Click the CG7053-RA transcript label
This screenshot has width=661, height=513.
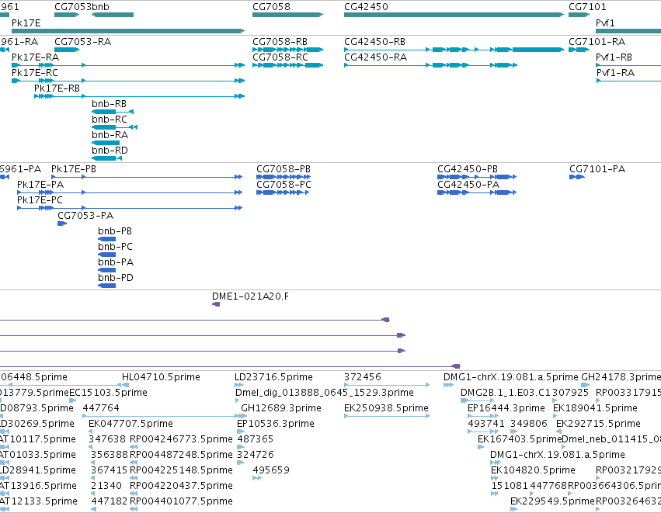[x=82, y=42]
